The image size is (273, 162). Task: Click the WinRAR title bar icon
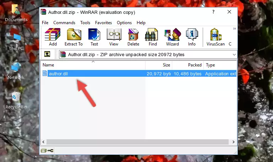(x=44, y=12)
